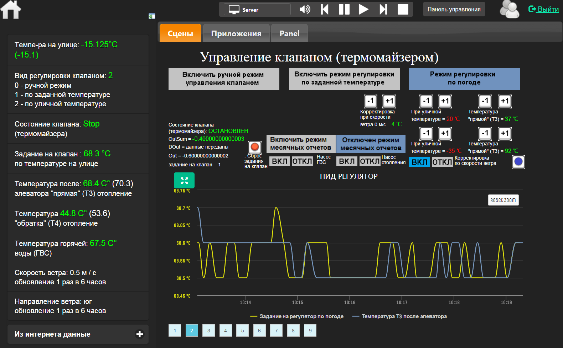Click the T4 return temperature 44.8 C°
Viewport: 563px width, 348px height.
coord(73,213)
